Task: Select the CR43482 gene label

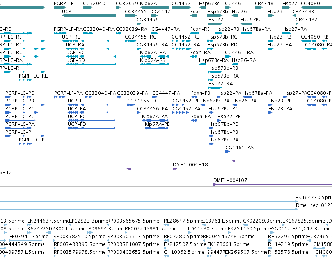Action: click(306, 19)
